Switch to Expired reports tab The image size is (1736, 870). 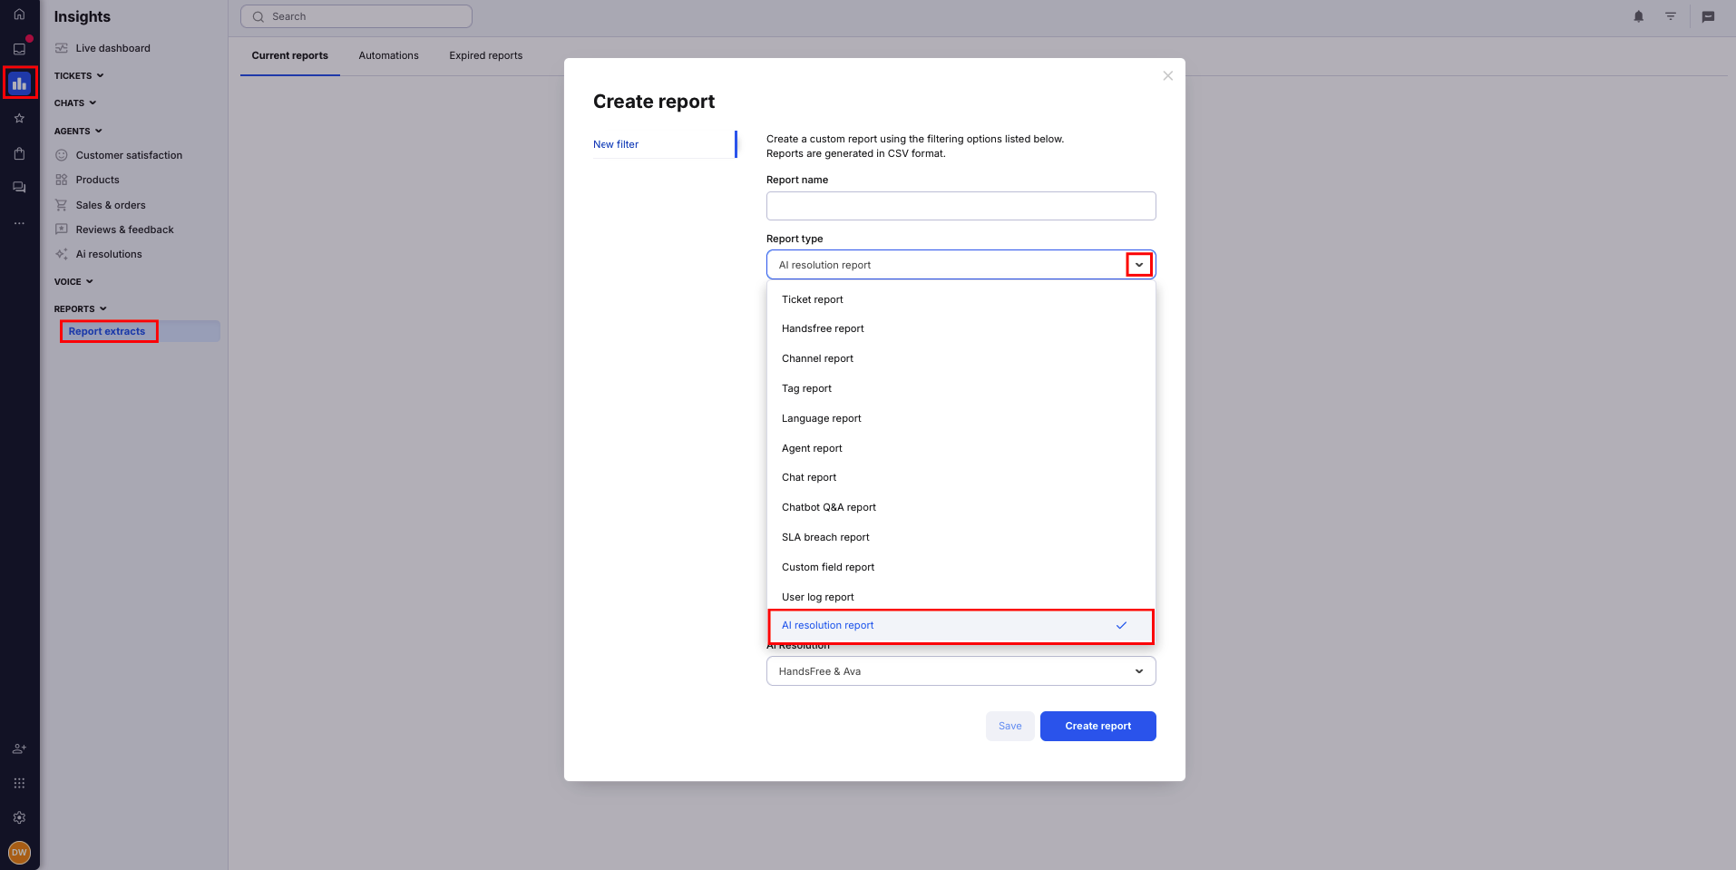(486, 55)
